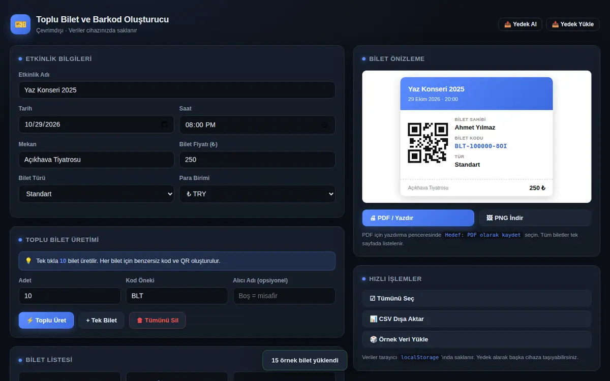Click the Alıcı Adı recipient name field
The image size is (610, 381).
[x=284, y=296]
